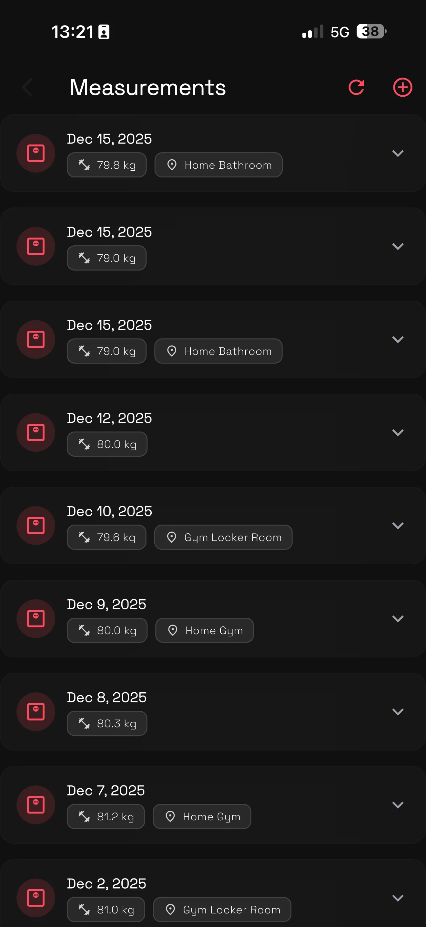Tap the scale icon for Dec 7 entry
Image resolution: width=426 pixels, height=927 pixels.
pos(36,805)
